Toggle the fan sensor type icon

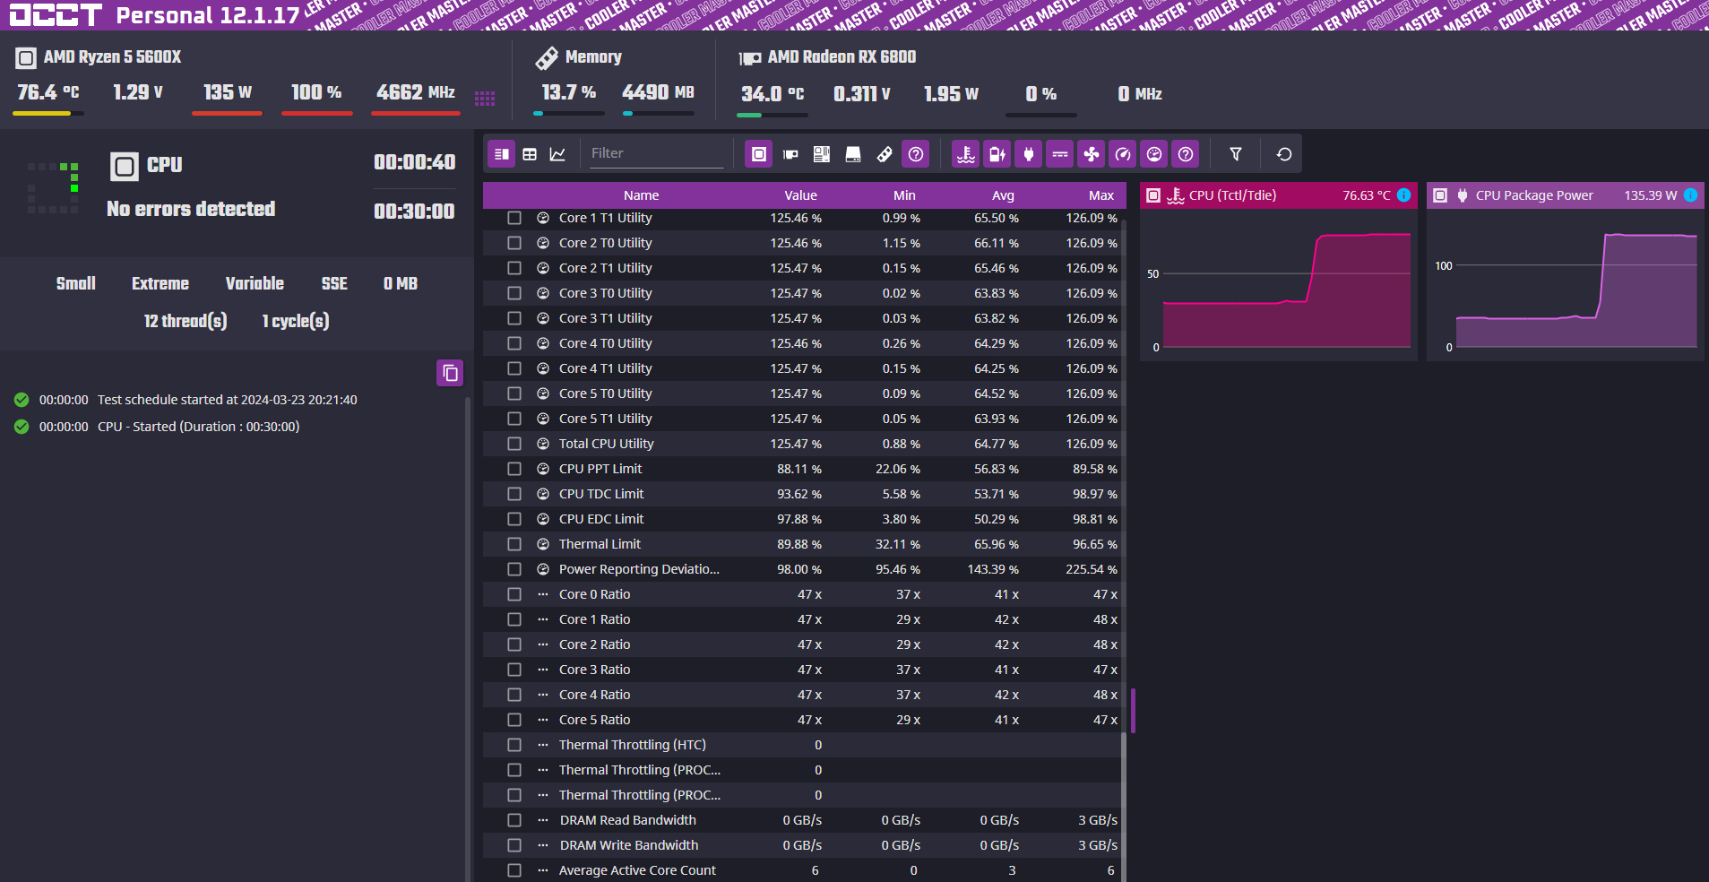coord(1092,154)
